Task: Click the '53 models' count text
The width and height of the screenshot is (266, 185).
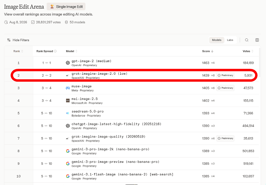Action: coord(77,22)
